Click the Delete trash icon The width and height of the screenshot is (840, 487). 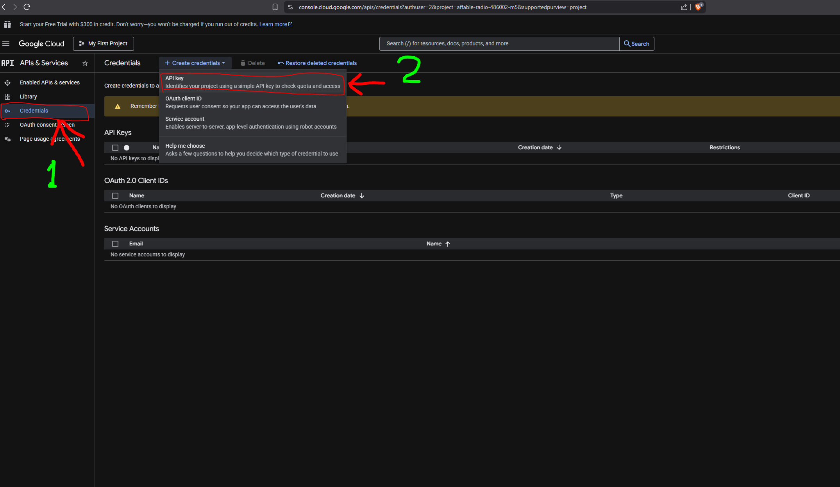[x=243, y=63]
